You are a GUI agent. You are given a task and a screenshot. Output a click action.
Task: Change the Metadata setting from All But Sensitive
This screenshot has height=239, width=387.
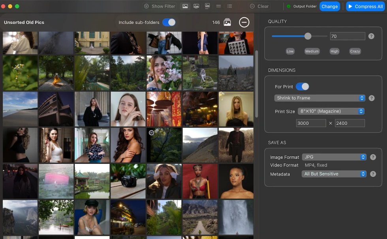334,174
